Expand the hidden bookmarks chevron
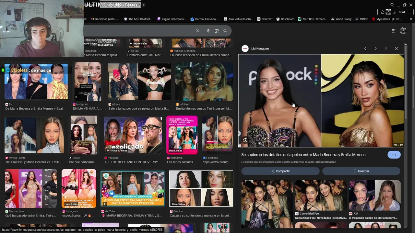Viewport: 415px width, 233px height. pyautogui.click(x=411, y=19)
